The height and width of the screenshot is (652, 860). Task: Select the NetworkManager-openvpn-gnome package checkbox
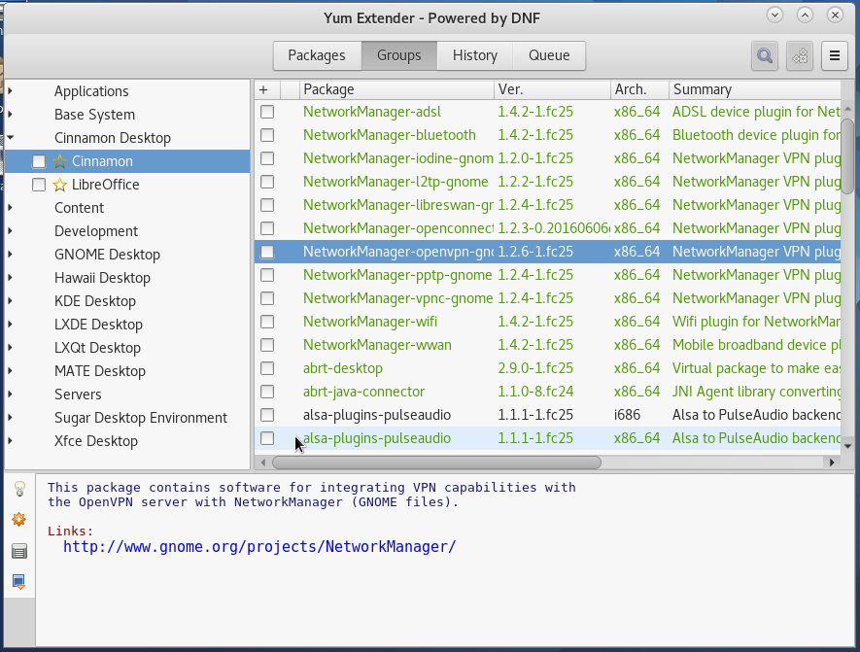(x=266, y=252)
